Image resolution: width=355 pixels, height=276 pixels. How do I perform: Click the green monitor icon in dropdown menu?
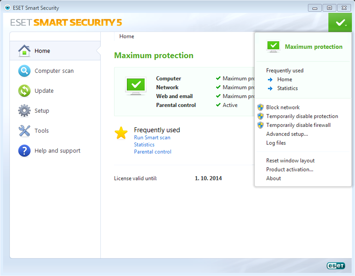point(273,46)
